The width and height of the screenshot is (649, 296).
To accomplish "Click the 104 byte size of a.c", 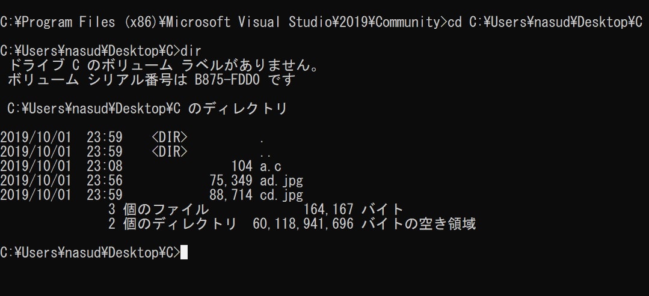I will point(242,166).
